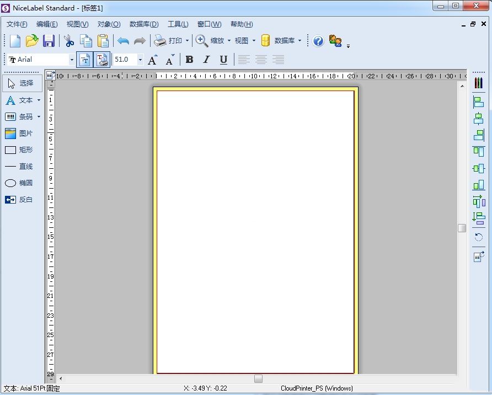
Task: Open the 数据库(D) menu
Action: tap(144, 24)
